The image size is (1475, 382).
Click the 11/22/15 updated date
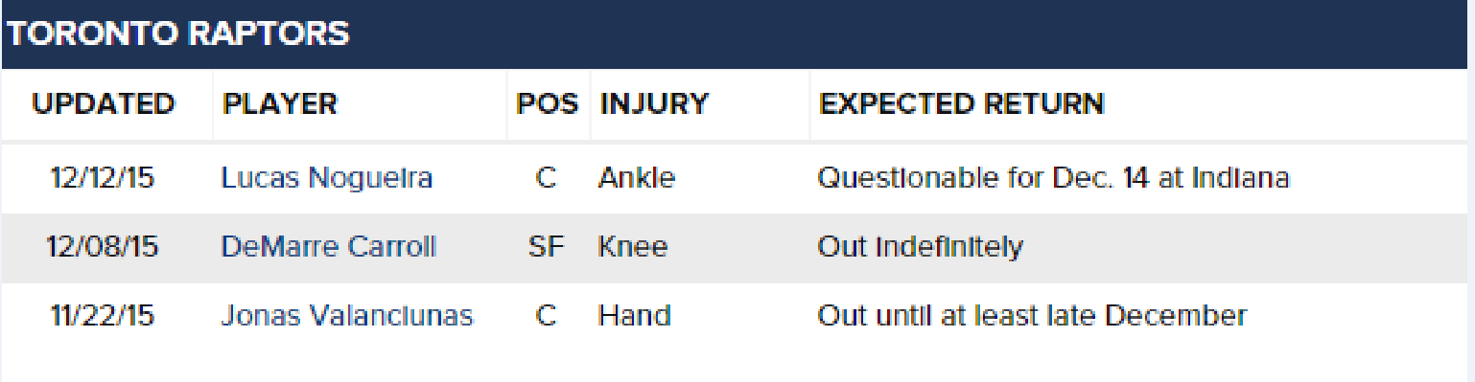(104, 316)
